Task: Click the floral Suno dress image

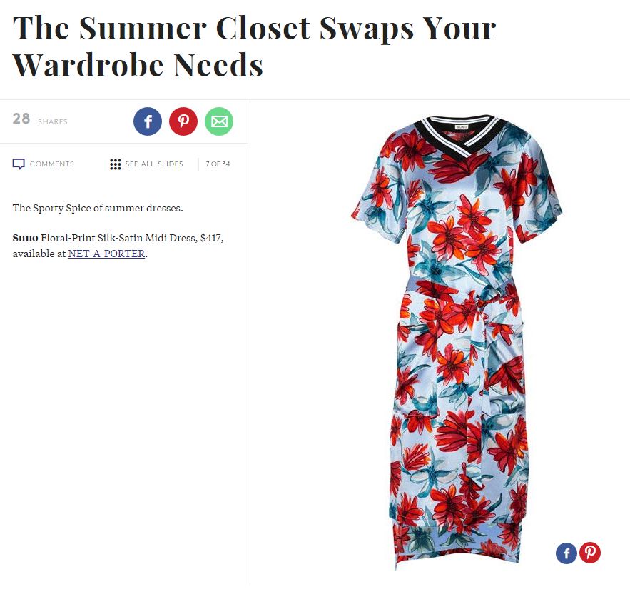Action: coord(457,342)
